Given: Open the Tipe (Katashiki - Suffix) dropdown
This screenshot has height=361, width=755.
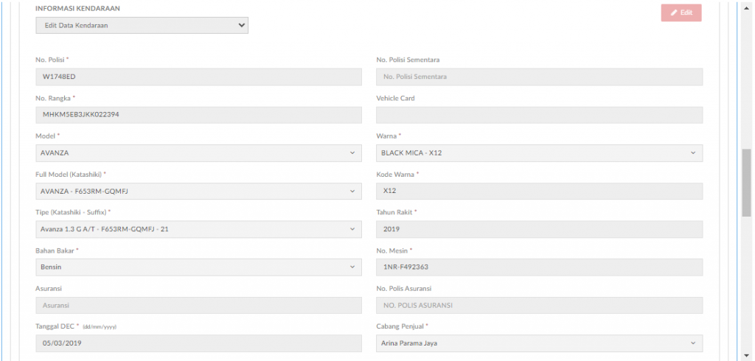Looking at the screenshot, I should pos(199,229).
